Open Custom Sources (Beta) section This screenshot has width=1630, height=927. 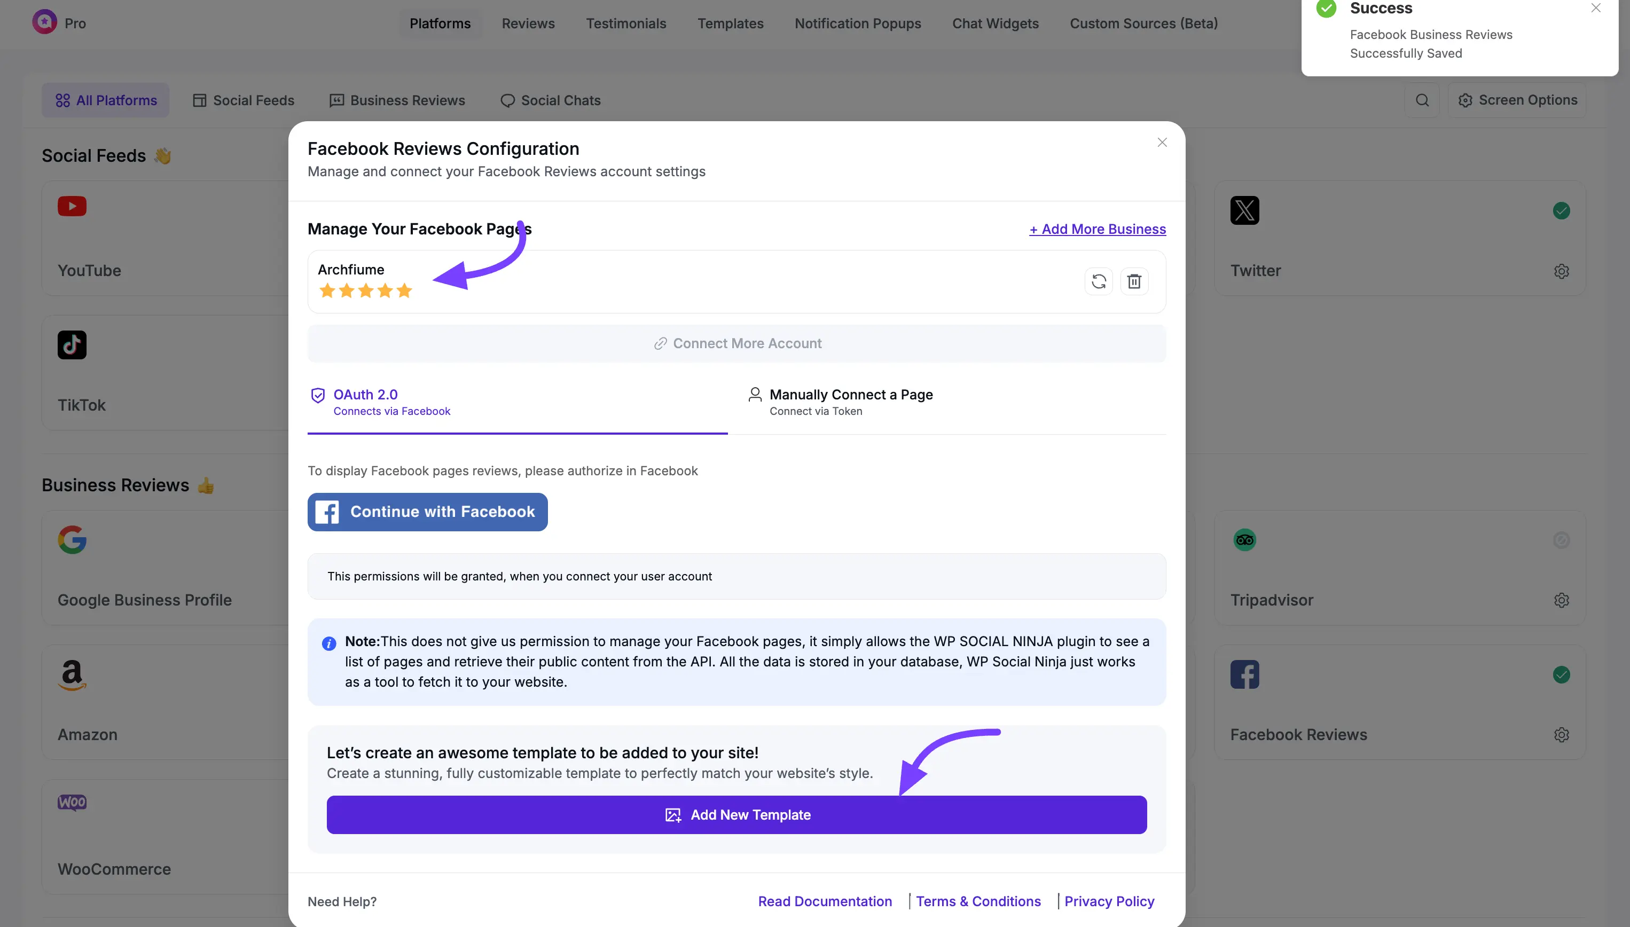point(1143,23)
